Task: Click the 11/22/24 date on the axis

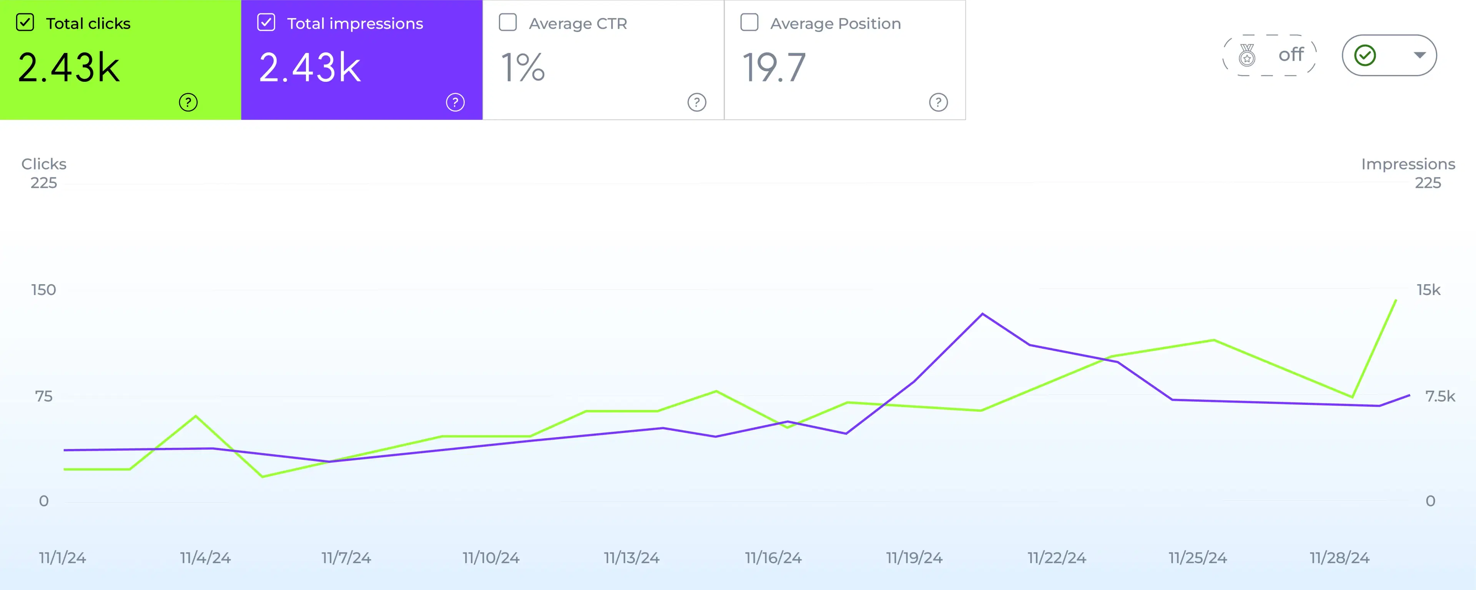Action: (1057, 558)
